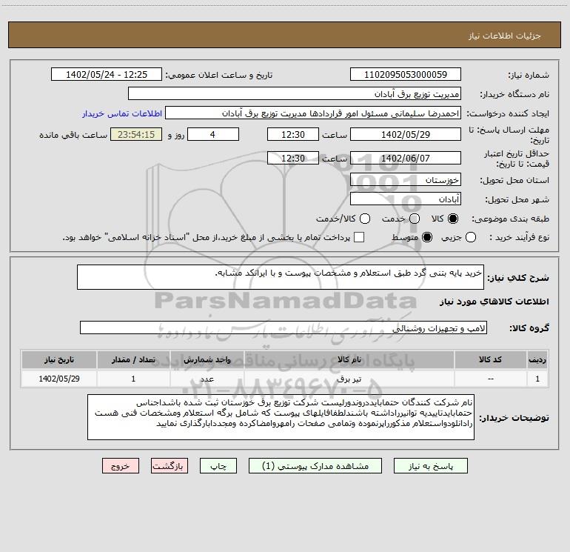Click the عدد unit cell

207,379
